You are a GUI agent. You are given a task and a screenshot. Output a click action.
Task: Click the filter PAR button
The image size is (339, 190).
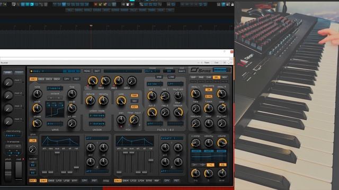point(159,77)
